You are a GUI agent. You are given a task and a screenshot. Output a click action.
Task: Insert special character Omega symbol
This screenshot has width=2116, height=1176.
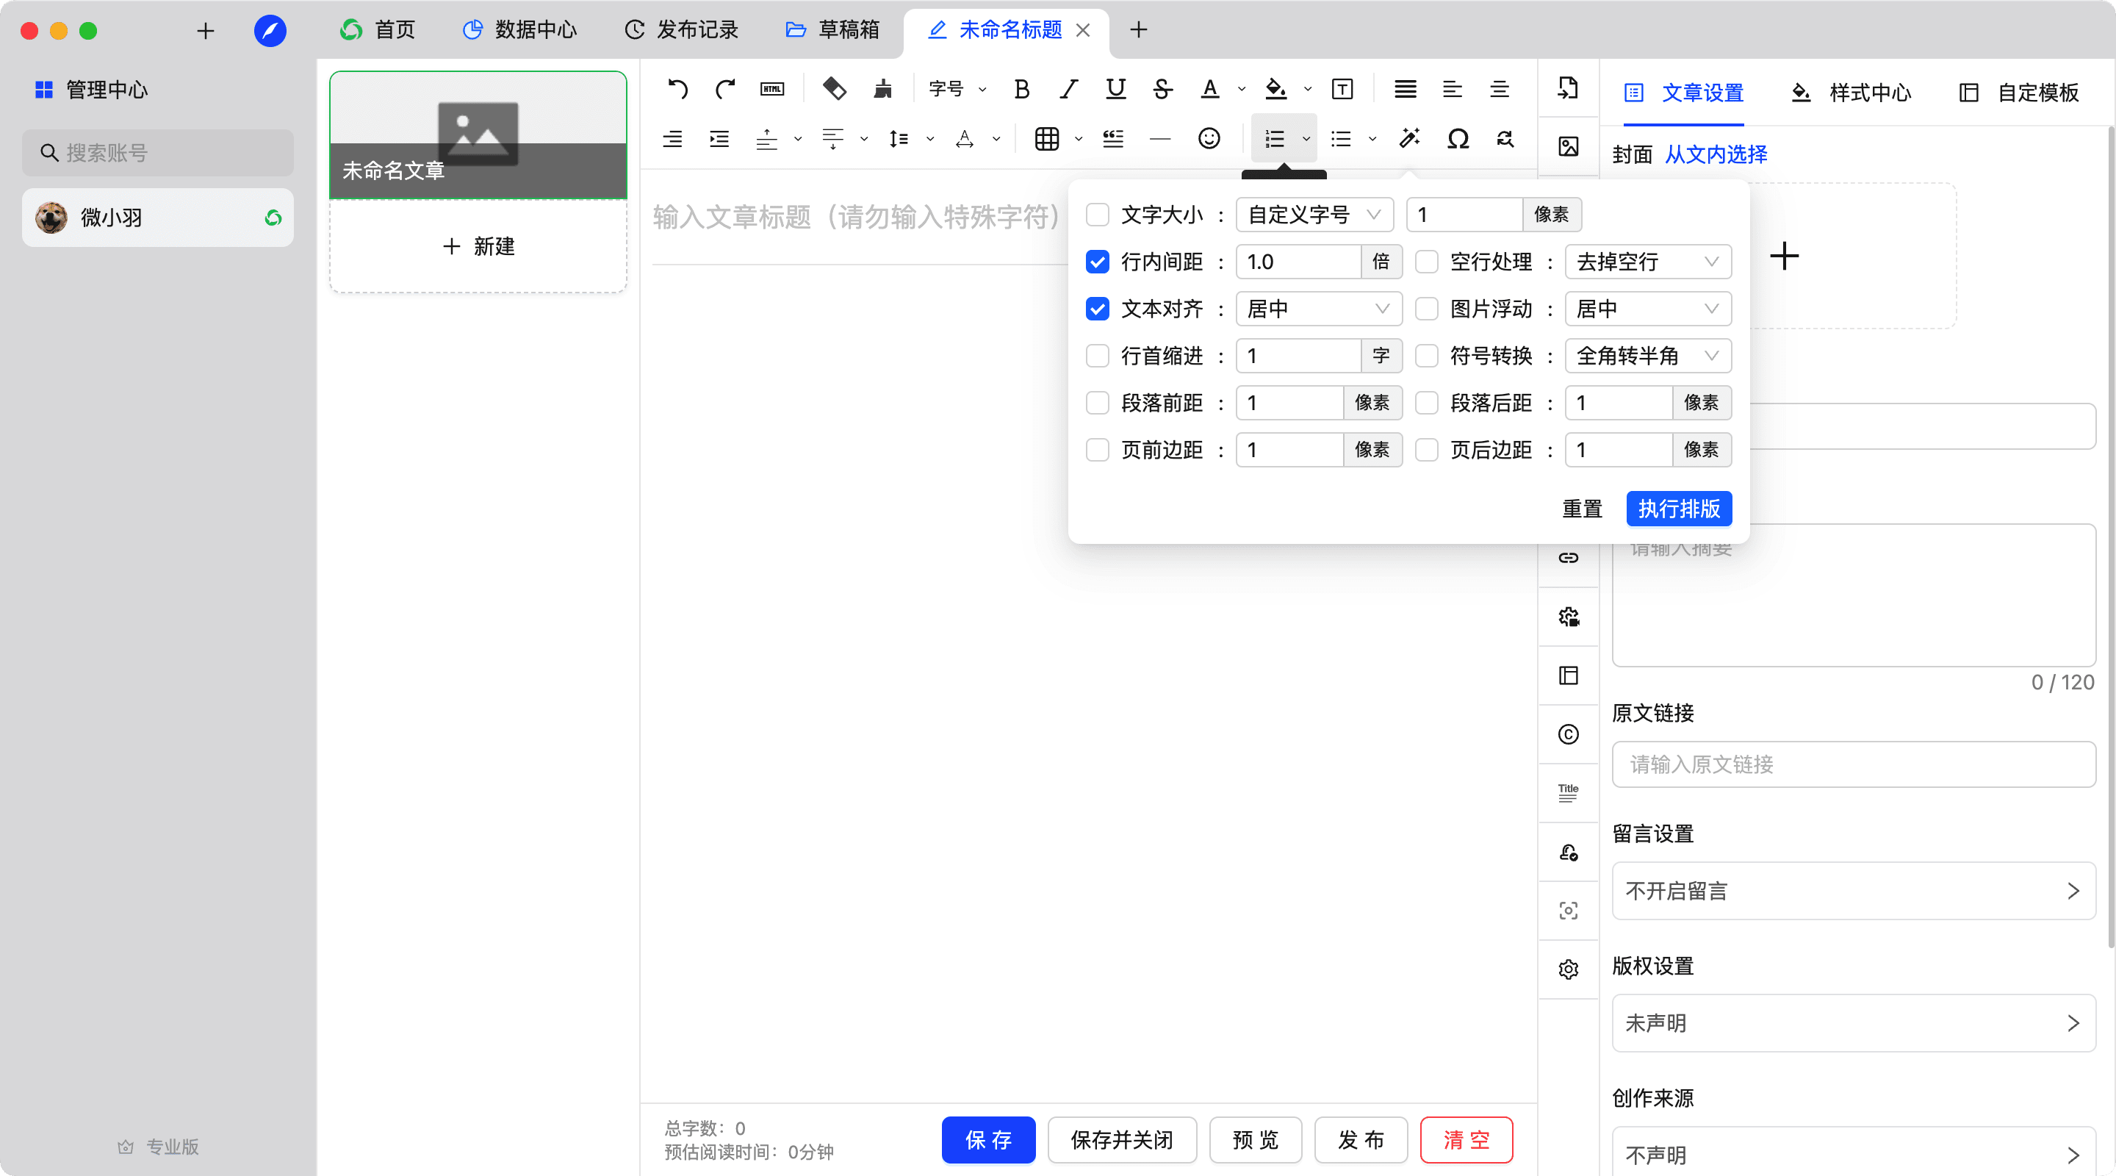tap(1458, 139)
